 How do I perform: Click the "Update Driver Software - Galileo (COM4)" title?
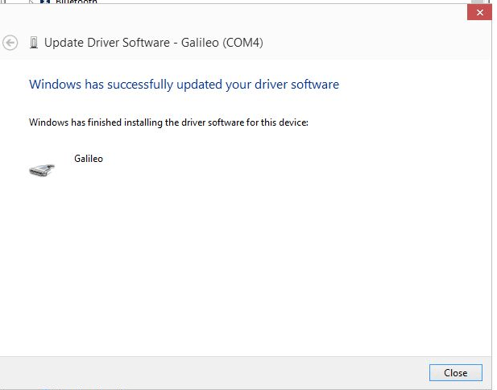point(153,43)
